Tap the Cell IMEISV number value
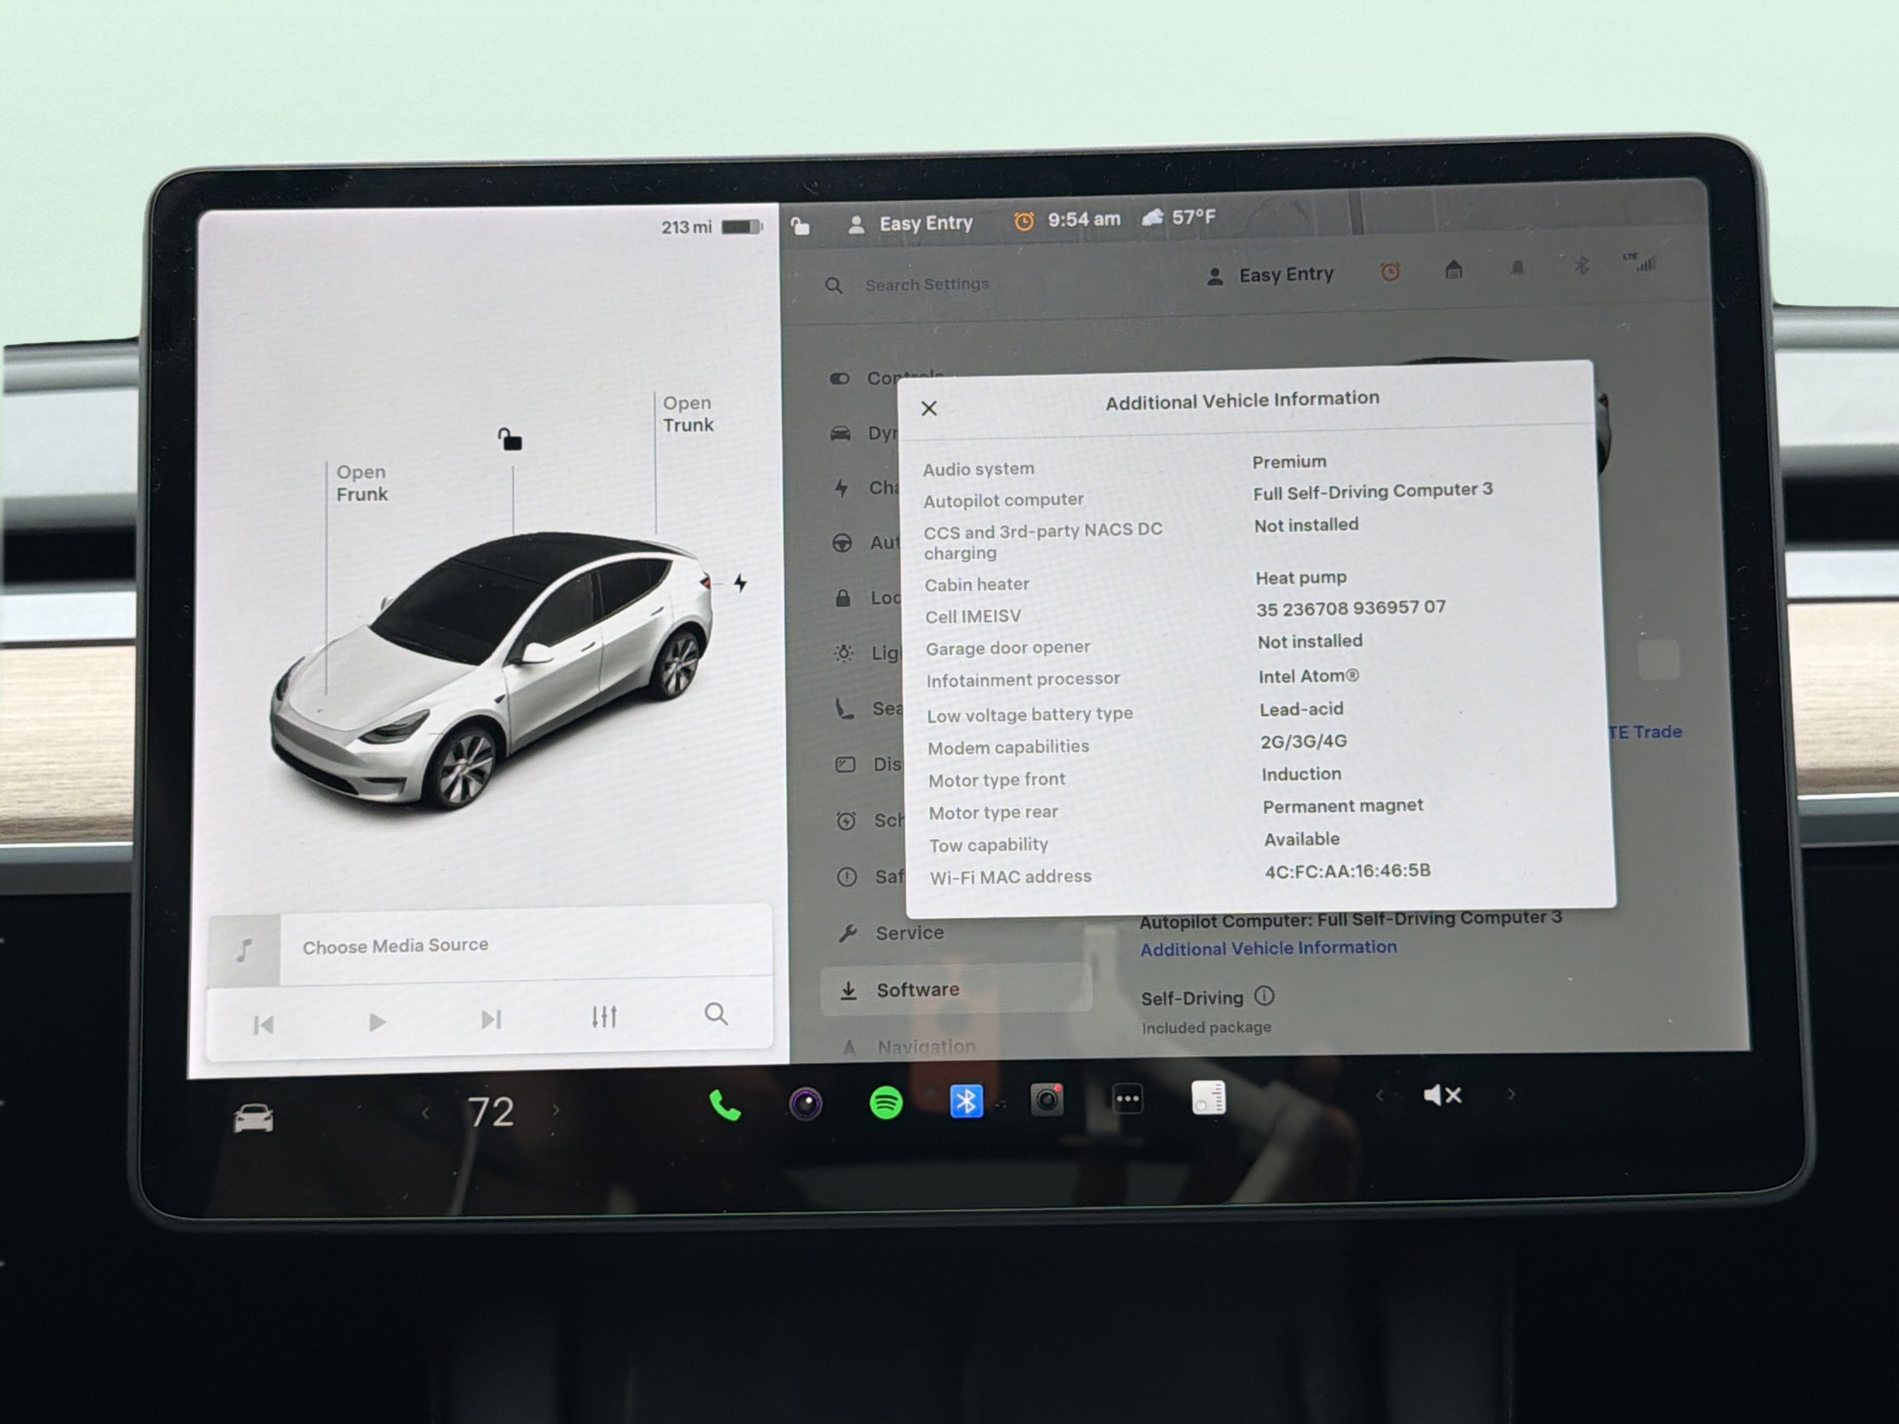The width and height of the screenshot is (1899, 1424). (1350, 608)
